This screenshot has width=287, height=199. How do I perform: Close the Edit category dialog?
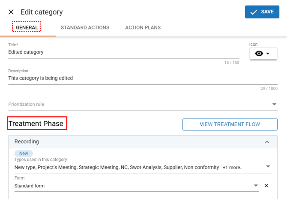pos(11,12)
